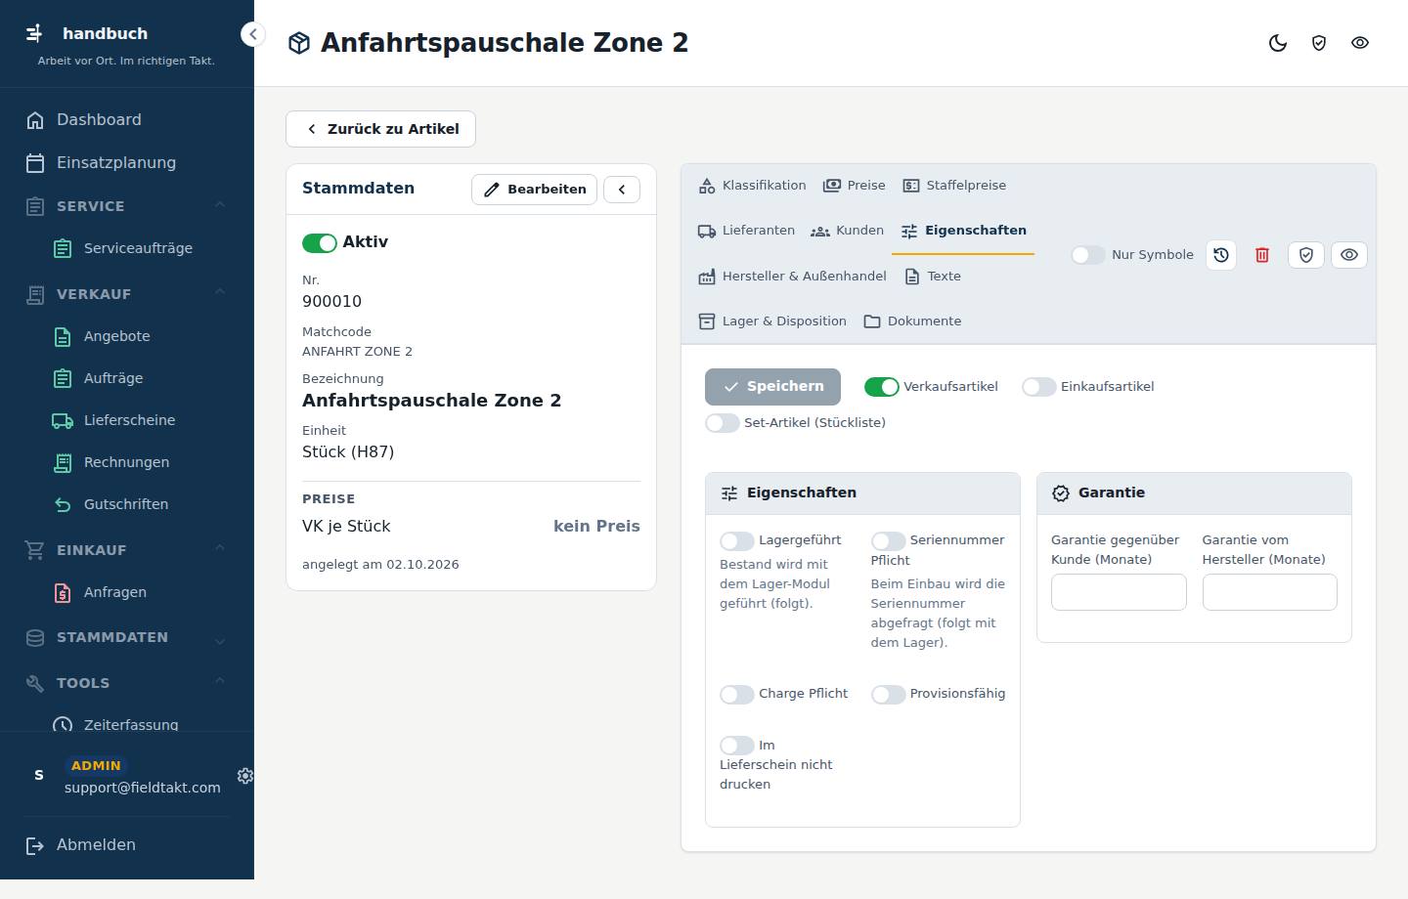This screenshot has height=899, width=1408.
Task: Collapse the TOOLS sidebar section
Action: 127,683
